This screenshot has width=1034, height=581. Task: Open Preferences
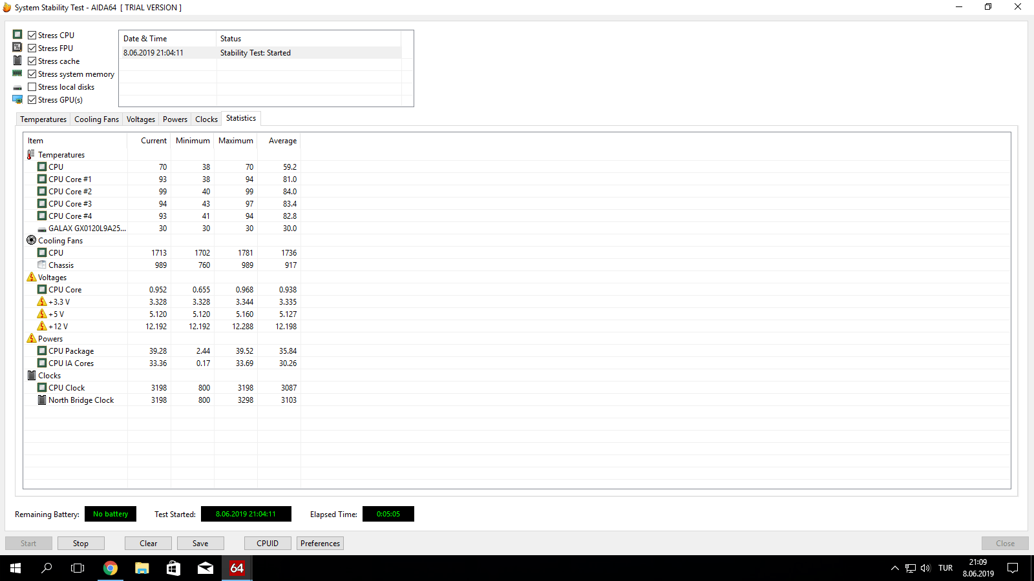point(320,544)
